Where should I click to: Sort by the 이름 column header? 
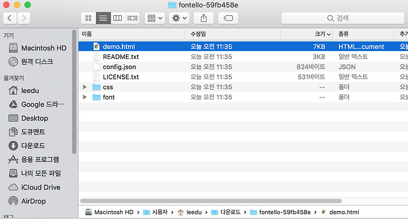point(131,34)
